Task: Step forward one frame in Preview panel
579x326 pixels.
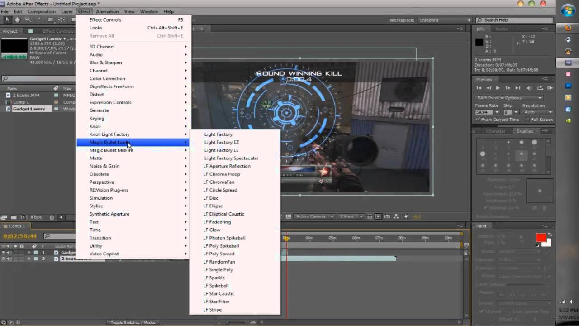Action: point(508,88)
